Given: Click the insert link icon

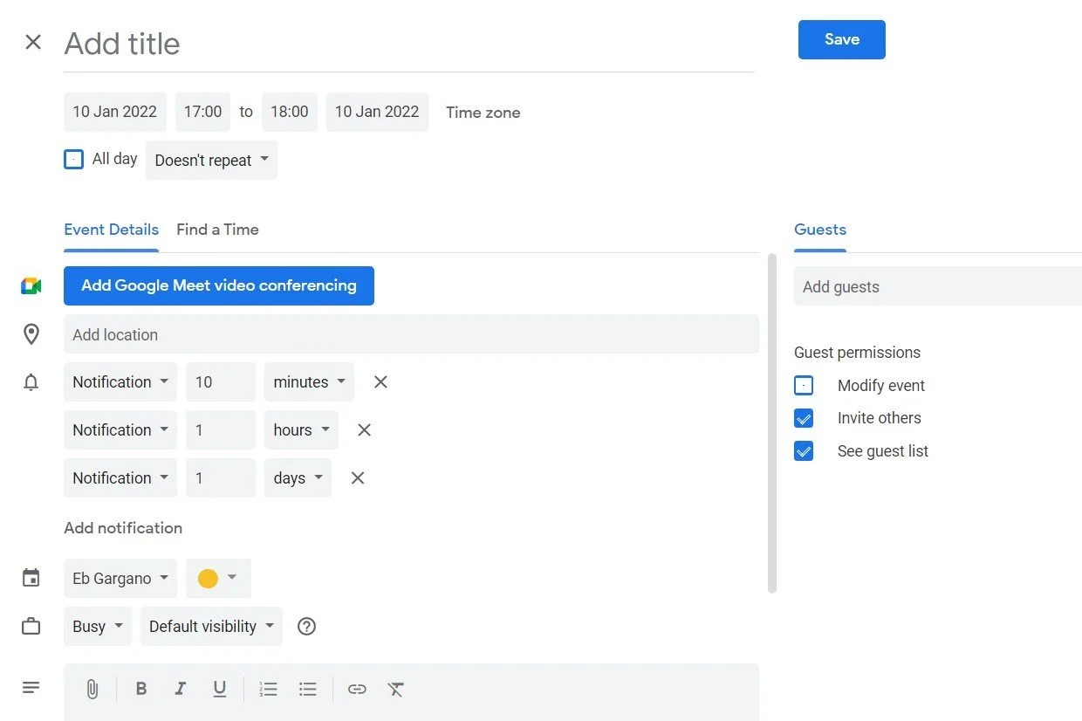Looking at the screenshot, I should [x=357, y=690].
